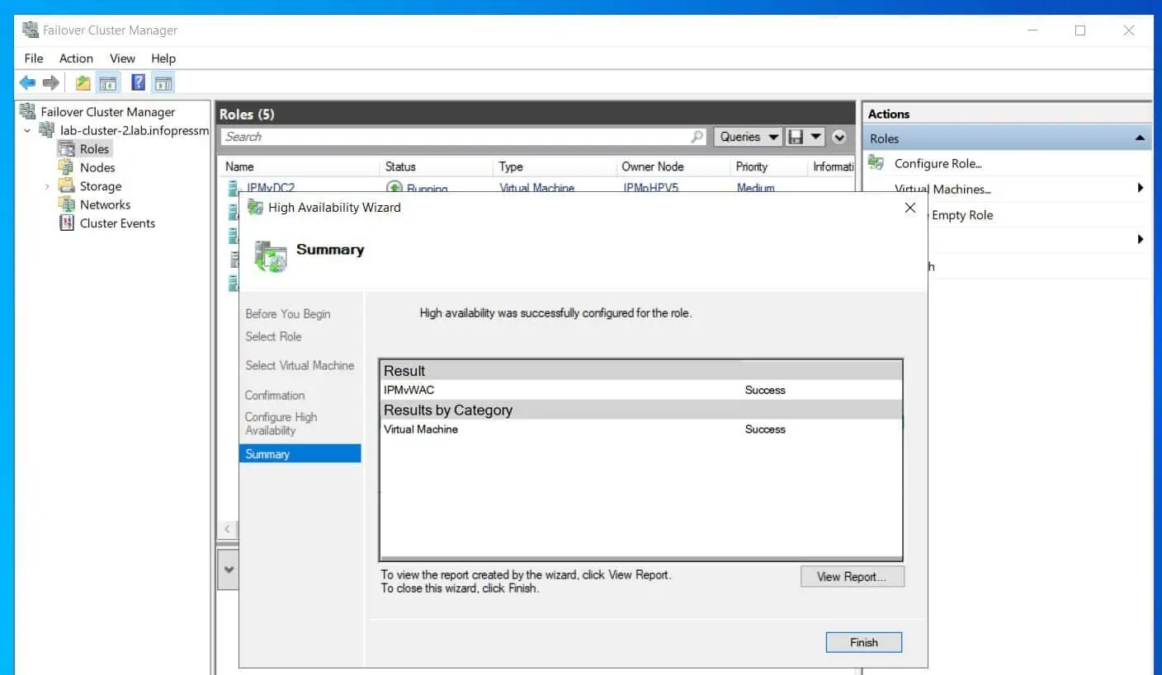Click the lab-cluster-2 cluster icon
Screen dimensions: 1162x675
coord(47,130)
